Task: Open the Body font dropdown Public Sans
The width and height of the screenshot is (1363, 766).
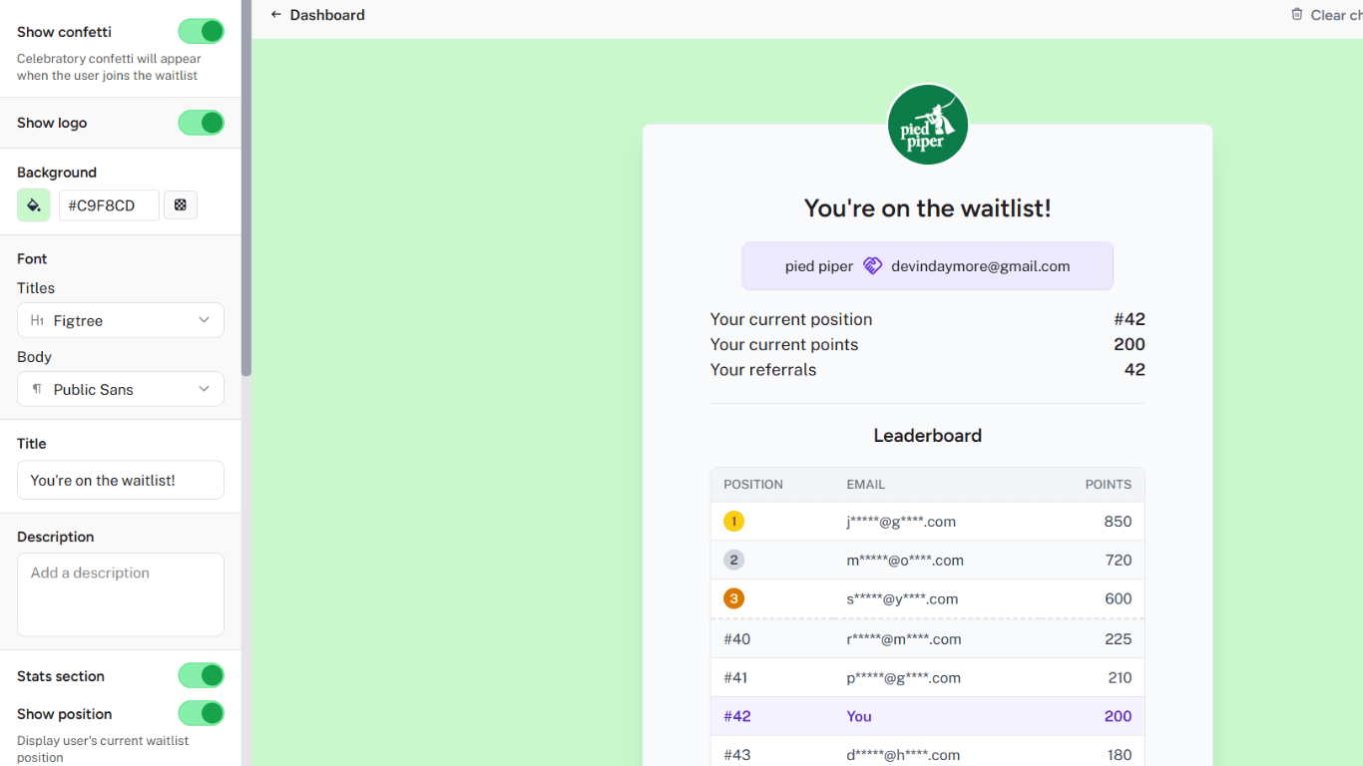Action: [121, 389]
